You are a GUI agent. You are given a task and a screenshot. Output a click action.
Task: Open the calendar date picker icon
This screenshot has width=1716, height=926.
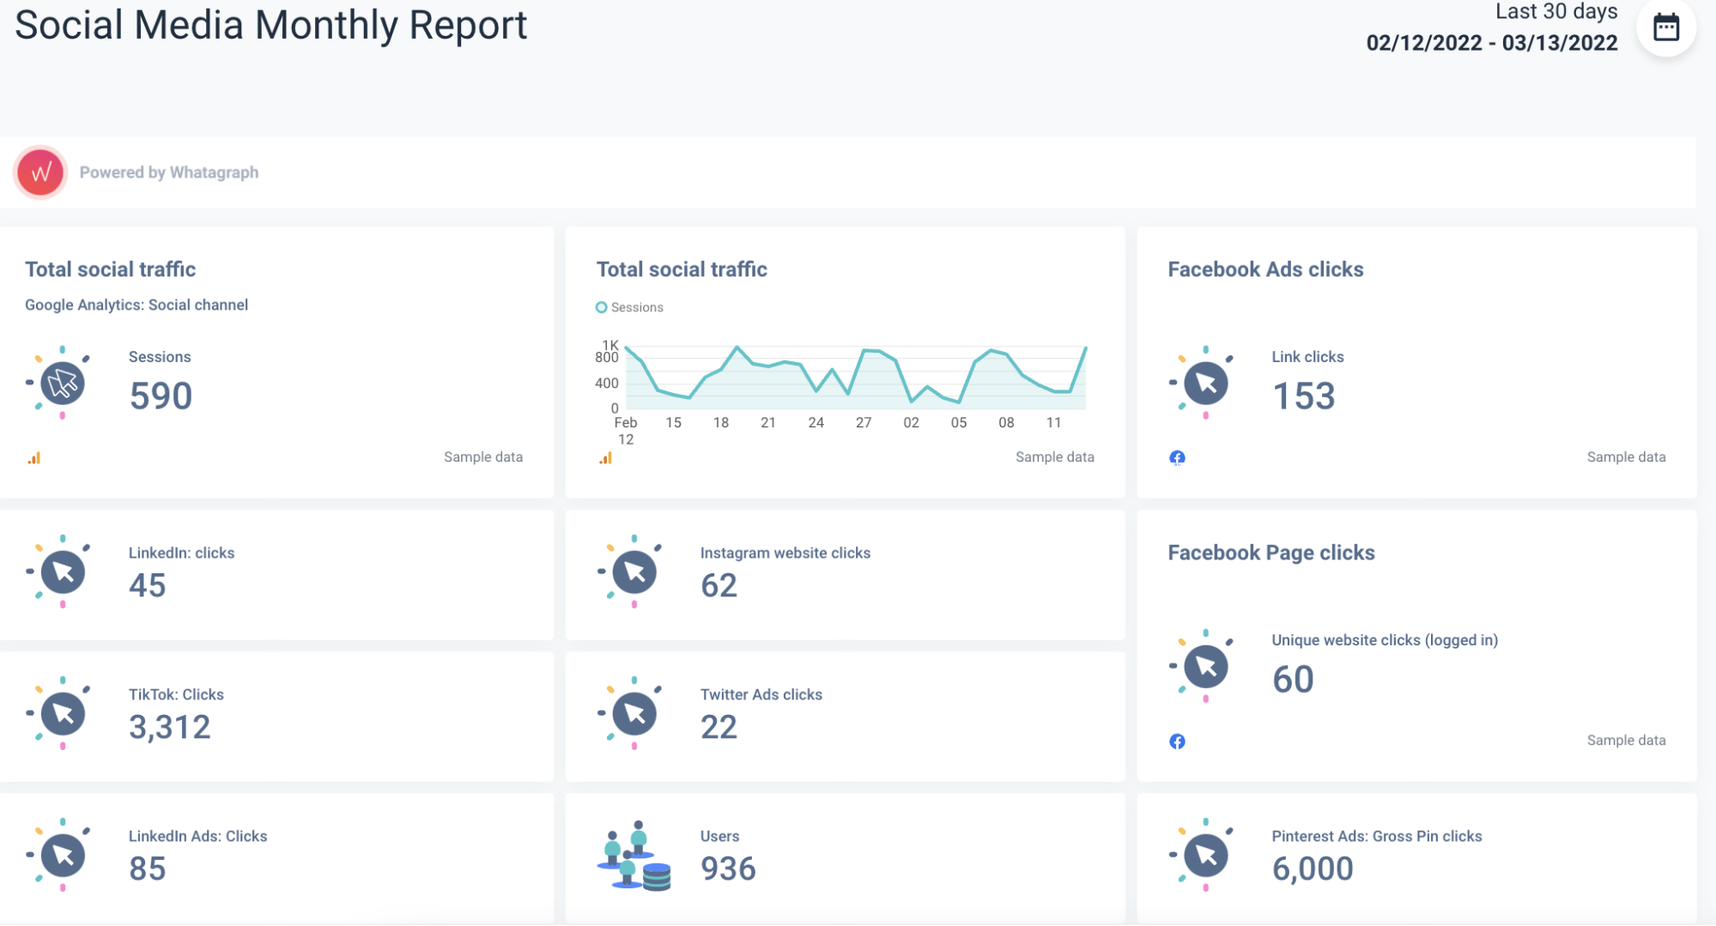[x=1665, y=27]
